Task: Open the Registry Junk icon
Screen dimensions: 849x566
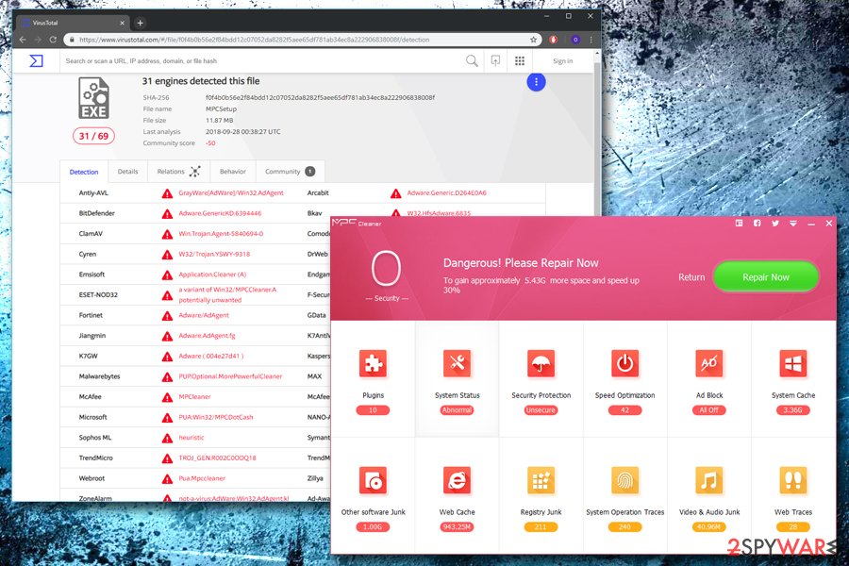Action: pos(541,480)
